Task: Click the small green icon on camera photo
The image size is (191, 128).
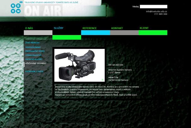Action: [102, 80]
